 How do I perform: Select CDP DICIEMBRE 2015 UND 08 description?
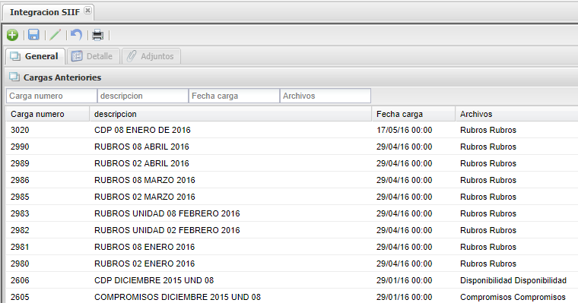pos(154,280)
